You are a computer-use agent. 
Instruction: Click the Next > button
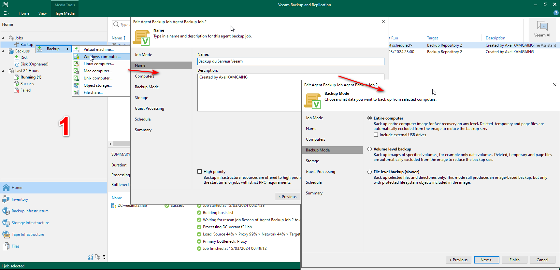coord(486,260)
